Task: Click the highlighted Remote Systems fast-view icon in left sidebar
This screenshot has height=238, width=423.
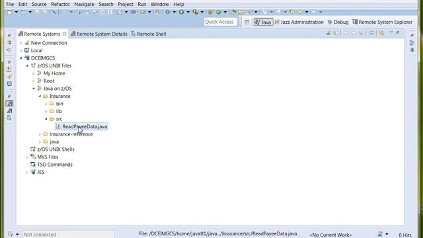Action: (x=9, y=104)
